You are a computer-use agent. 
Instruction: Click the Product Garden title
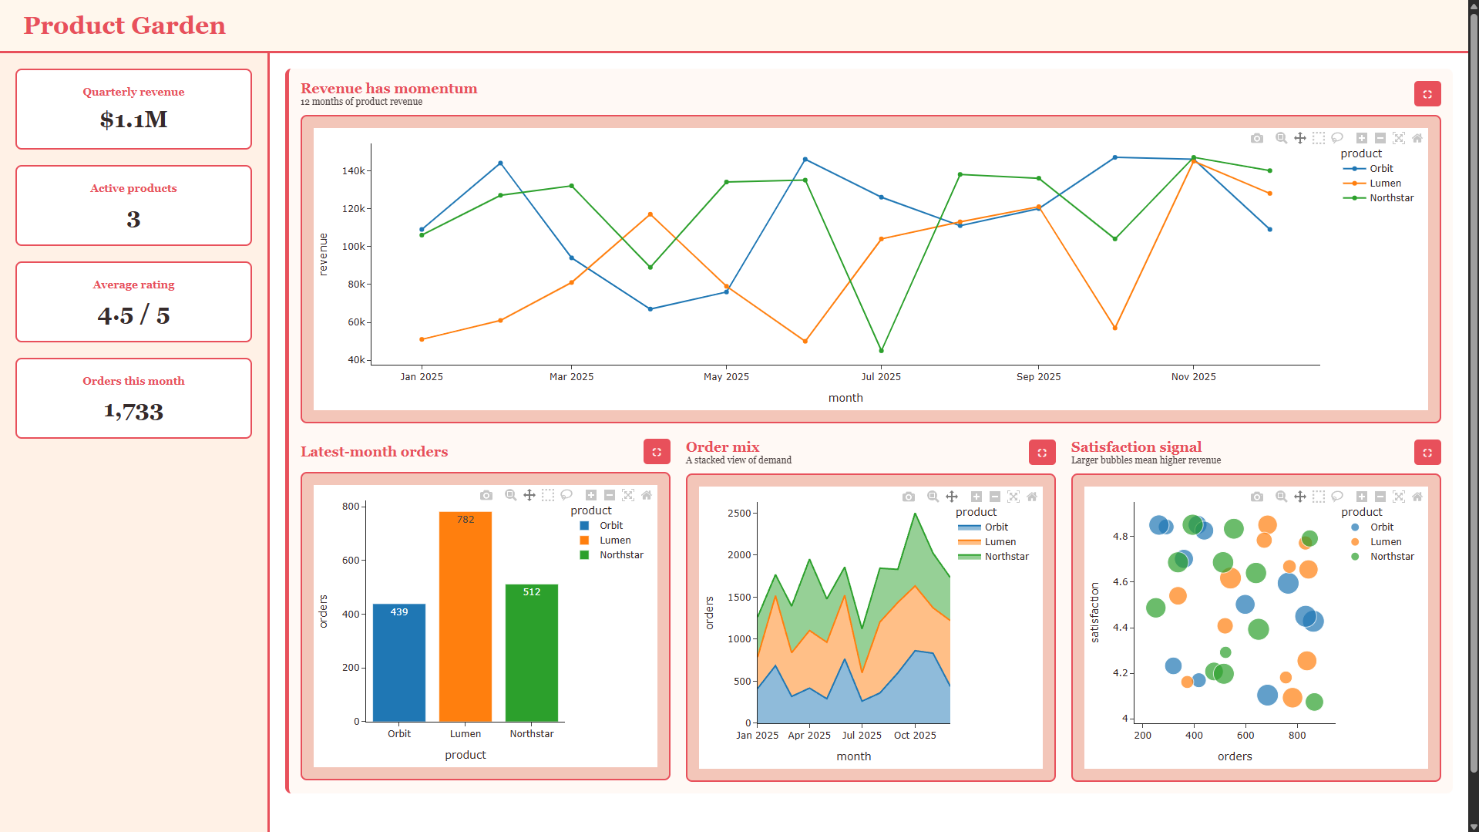[x=124, y=25]
